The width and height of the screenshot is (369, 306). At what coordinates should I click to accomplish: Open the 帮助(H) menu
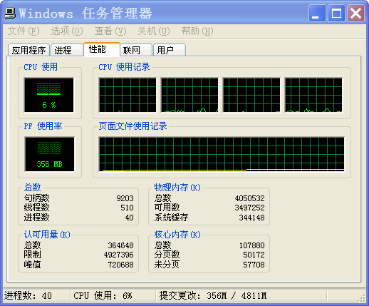click(x=197, y=31)
